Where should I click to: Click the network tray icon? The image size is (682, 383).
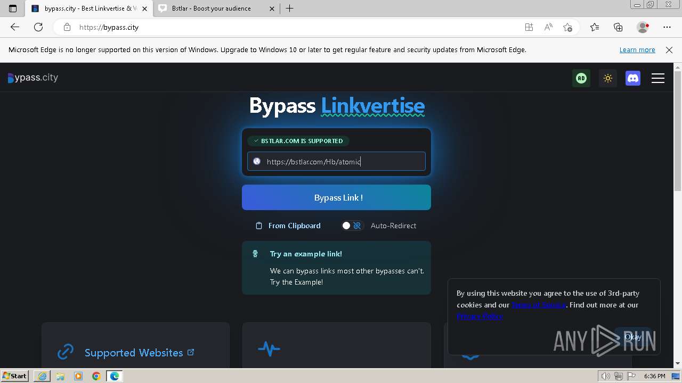pyautogui.click(x=618, y=376)
